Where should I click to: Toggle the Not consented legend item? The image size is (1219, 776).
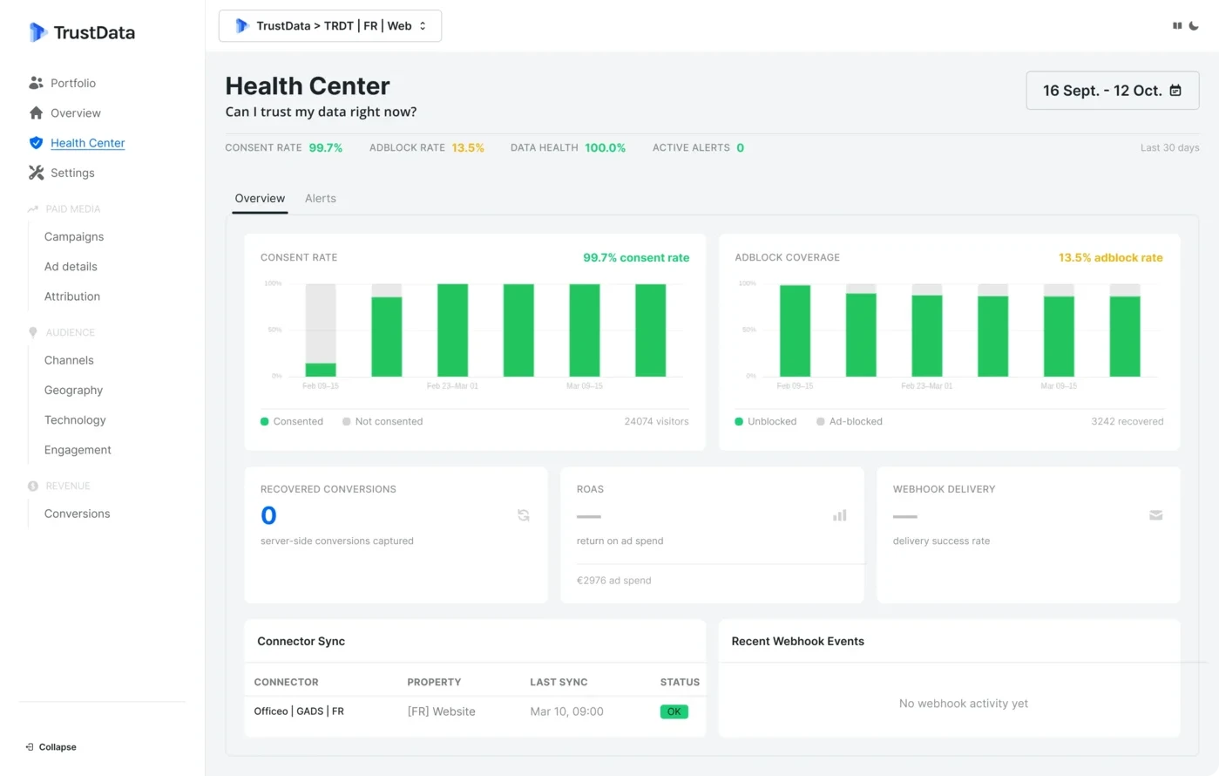(383, 421)
